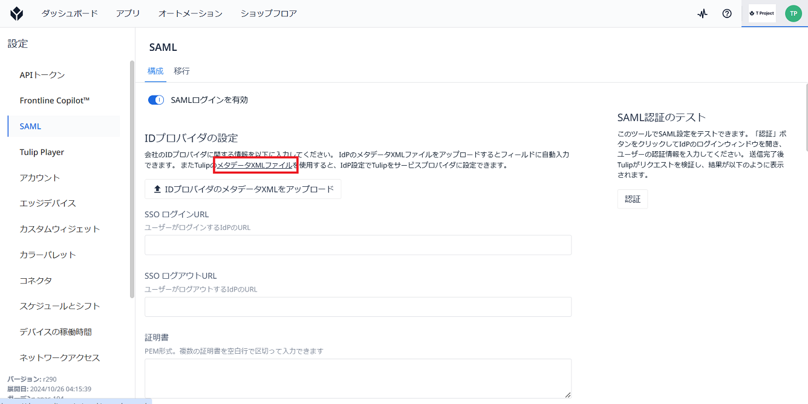The image size is (808, 404).
Task: Open the TP user avatar menu
Action: [x=793, y=13]
